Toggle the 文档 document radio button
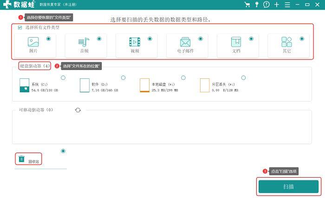The image size is (325, 198). (251, 39)
